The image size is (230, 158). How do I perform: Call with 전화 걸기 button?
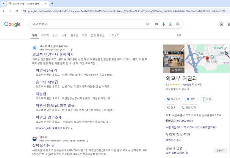point(189,108)
